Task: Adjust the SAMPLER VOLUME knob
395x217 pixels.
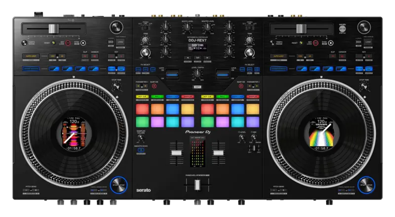Action: (x=141, y=138)
